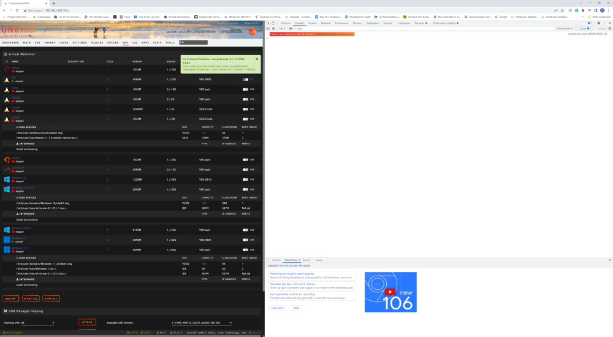Open the Available USB Devices dropdown
Viewport: 613px width, 337px height.
pyautogui.click(x=201, y=323)
